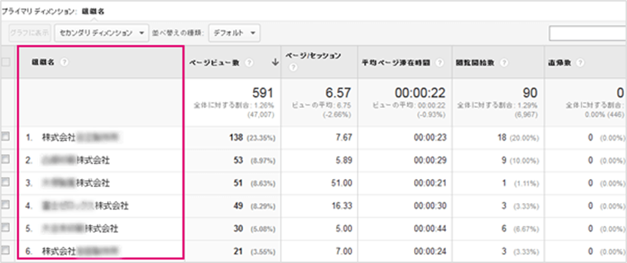The image size is (627, 263).
Task: Open row 5 organization link
Action: 80,228
